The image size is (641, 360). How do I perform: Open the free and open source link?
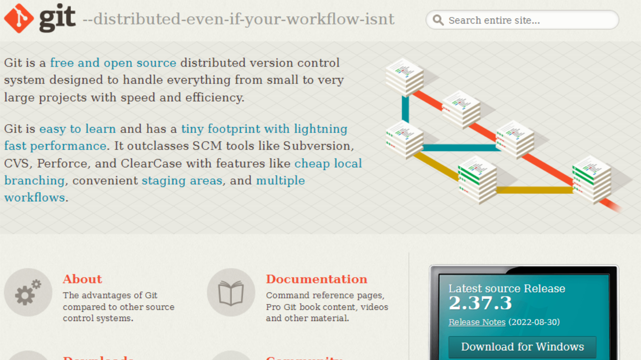coord(113,63)
